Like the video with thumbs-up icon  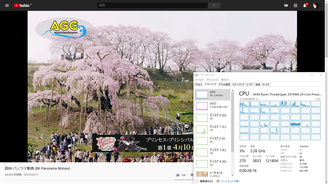click(x=178, y=175)
